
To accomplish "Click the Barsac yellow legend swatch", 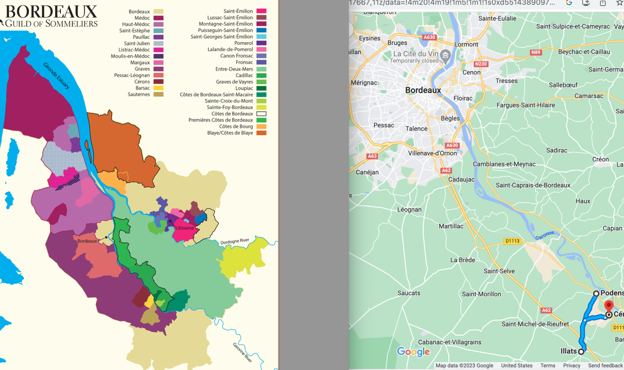I will [x=159, y=88].
